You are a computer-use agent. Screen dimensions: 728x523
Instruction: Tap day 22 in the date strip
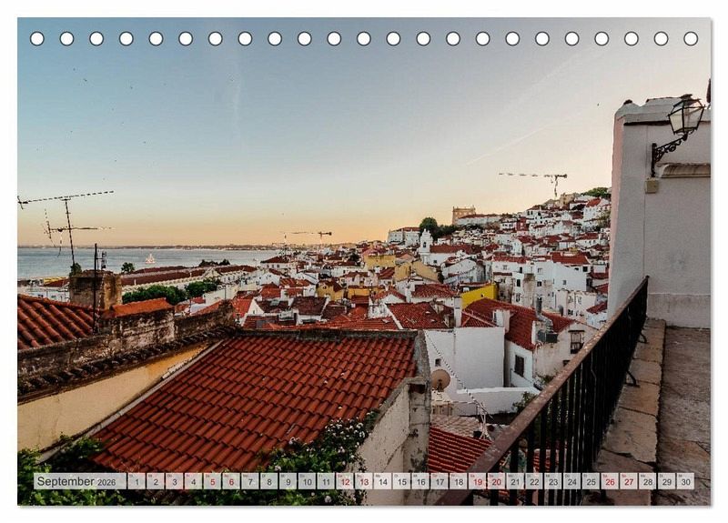coord(534,481)
